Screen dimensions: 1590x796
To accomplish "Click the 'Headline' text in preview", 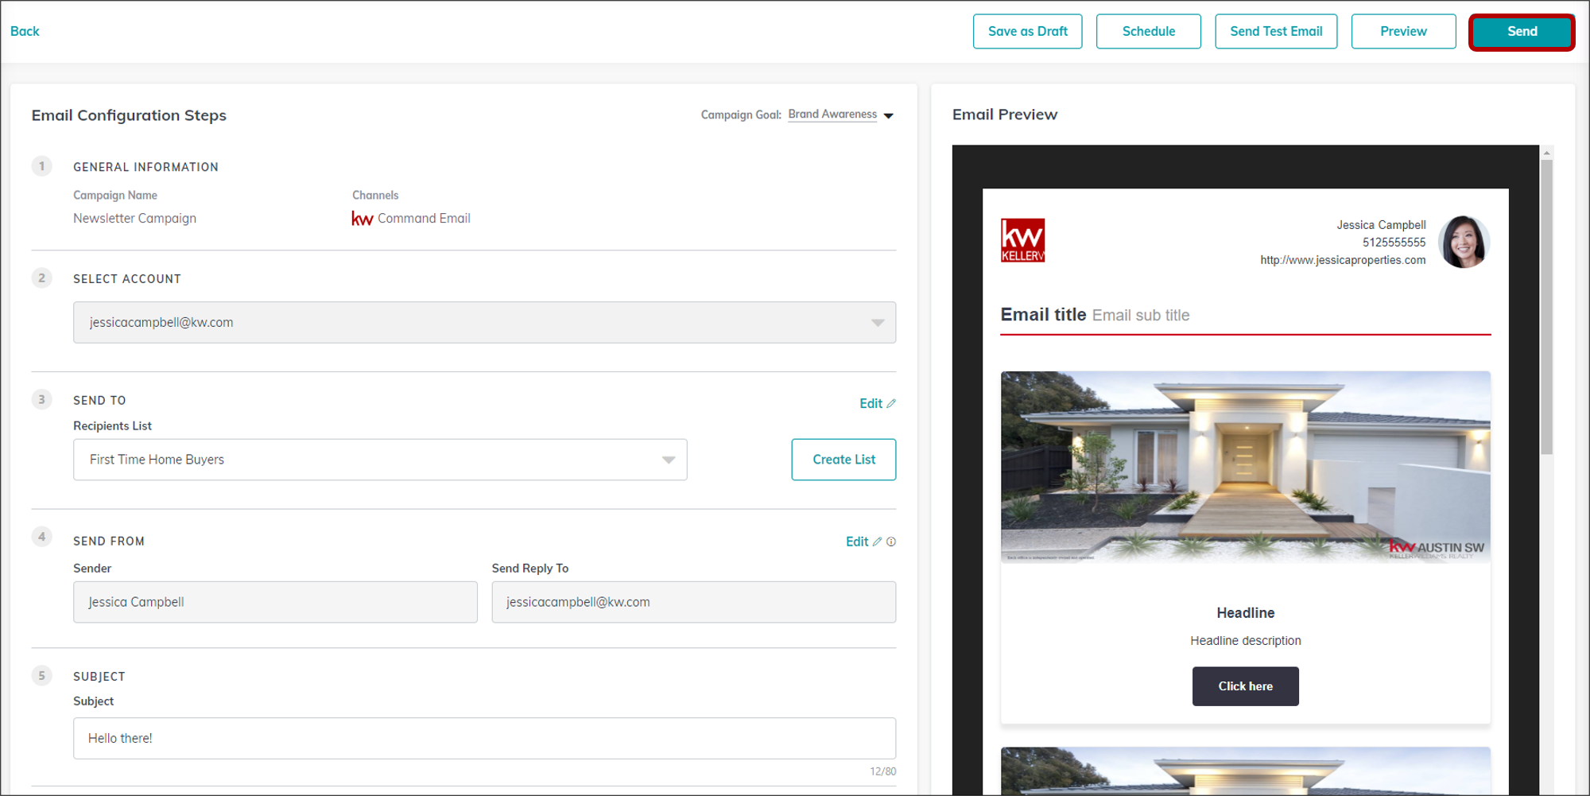I will 1245,613.
